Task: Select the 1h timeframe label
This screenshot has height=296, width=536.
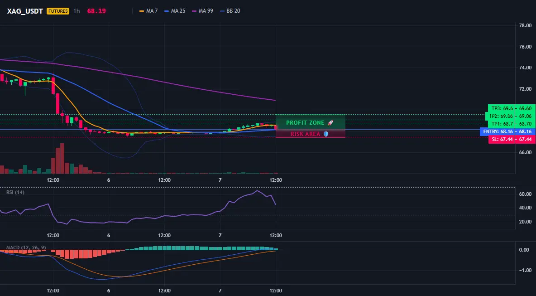Action: coord(77,11)
